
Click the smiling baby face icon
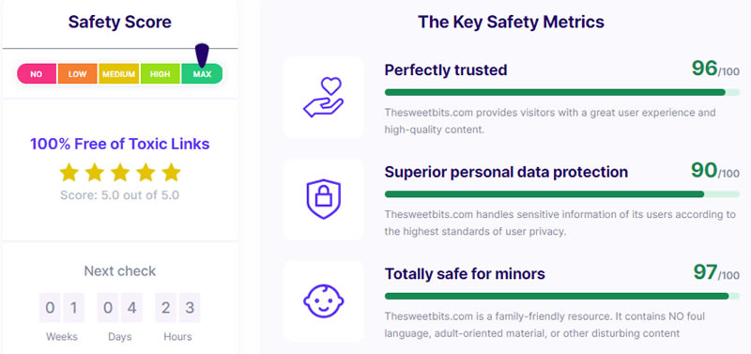(x=323, y=300)
